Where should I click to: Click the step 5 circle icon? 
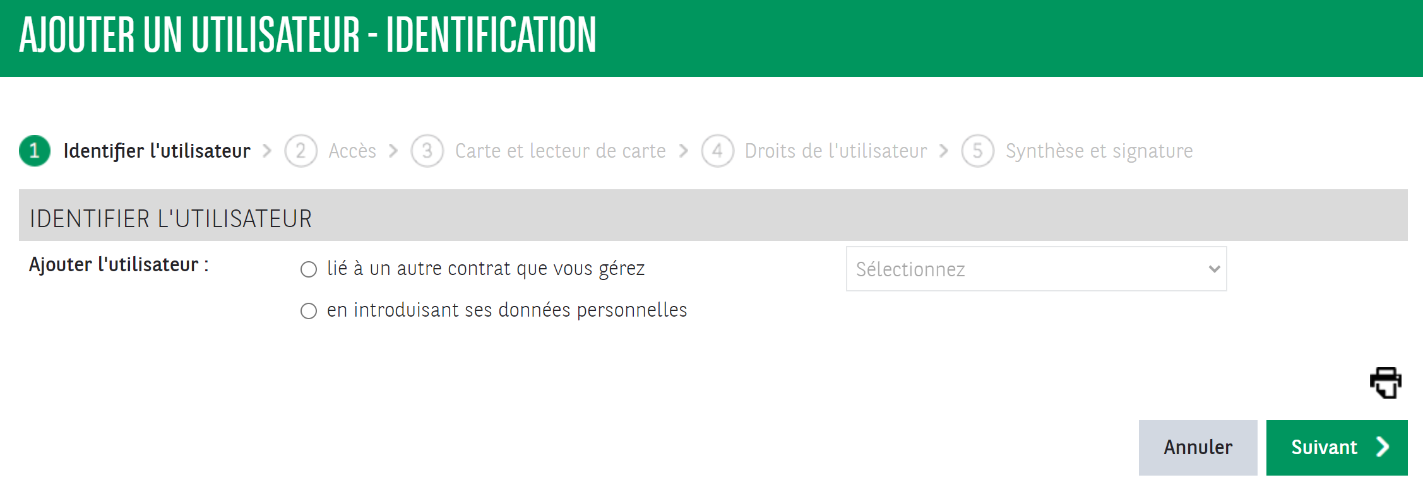tap(977, 151)
